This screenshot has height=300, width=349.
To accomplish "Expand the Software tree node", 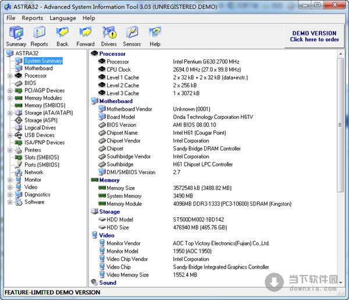I will click(10, 202).
